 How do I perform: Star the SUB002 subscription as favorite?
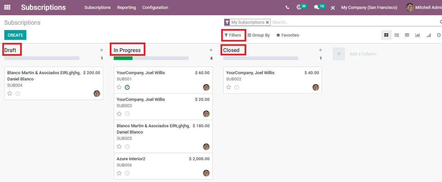coord(229,87)
